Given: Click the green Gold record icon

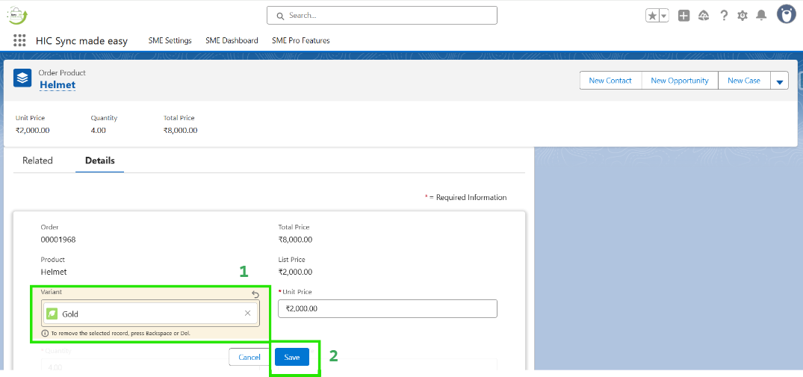Looking at the screenshot, I should 52,314.
